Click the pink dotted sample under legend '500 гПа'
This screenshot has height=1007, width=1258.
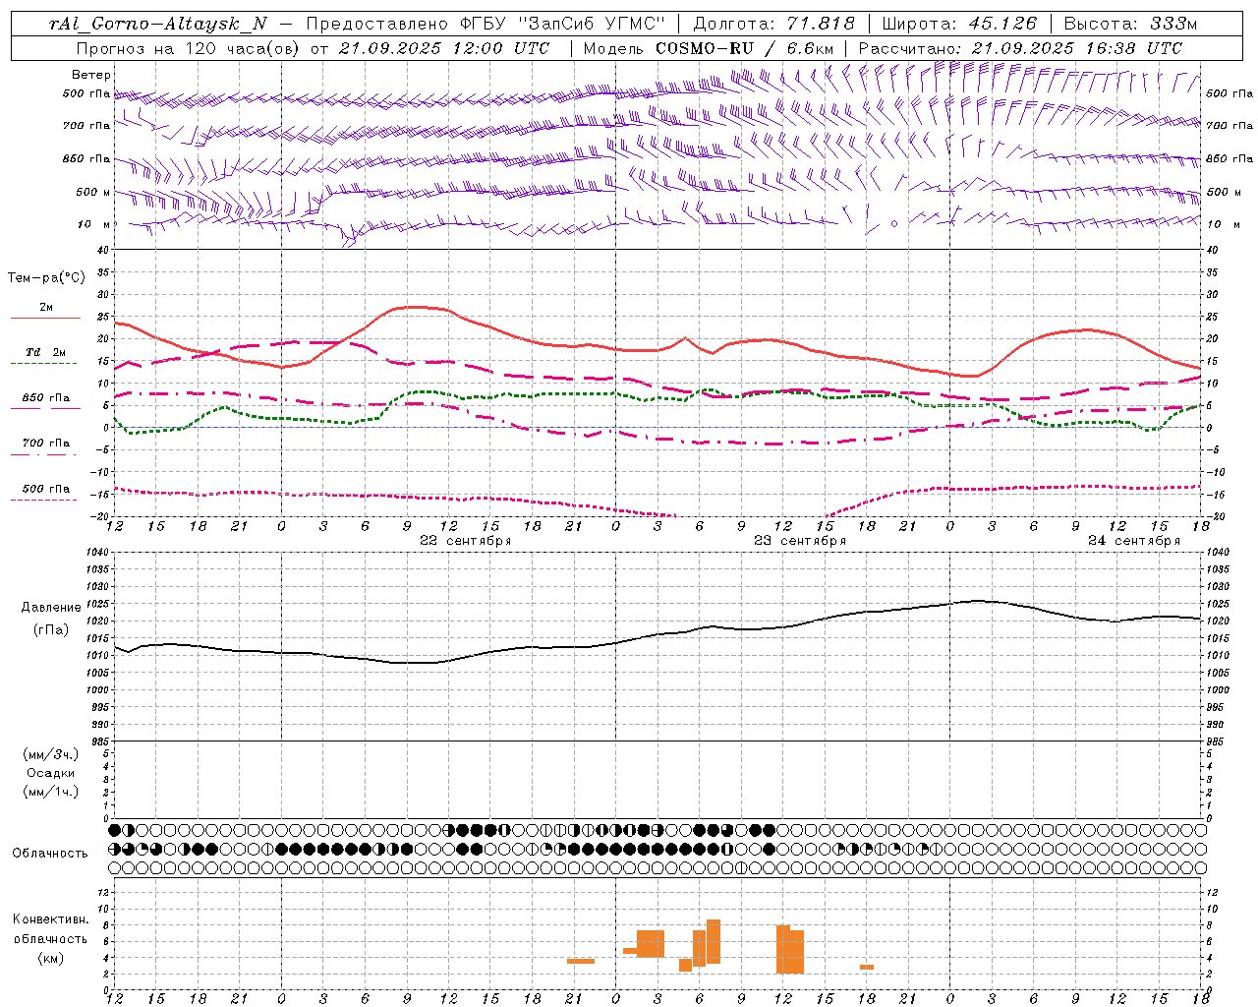pos(43,500)
